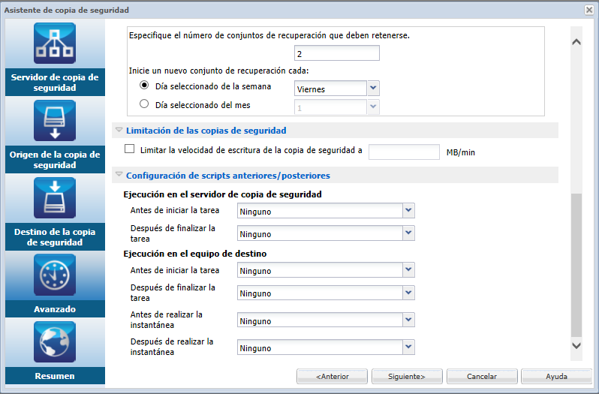Click Configuración de scripts anteriores/posteriores heading

[x=228, y=176]
